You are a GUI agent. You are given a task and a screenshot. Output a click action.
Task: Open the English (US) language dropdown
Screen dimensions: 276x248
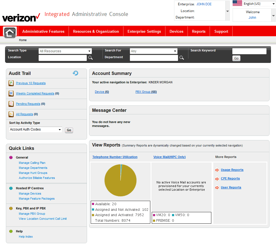coord(259,4)
